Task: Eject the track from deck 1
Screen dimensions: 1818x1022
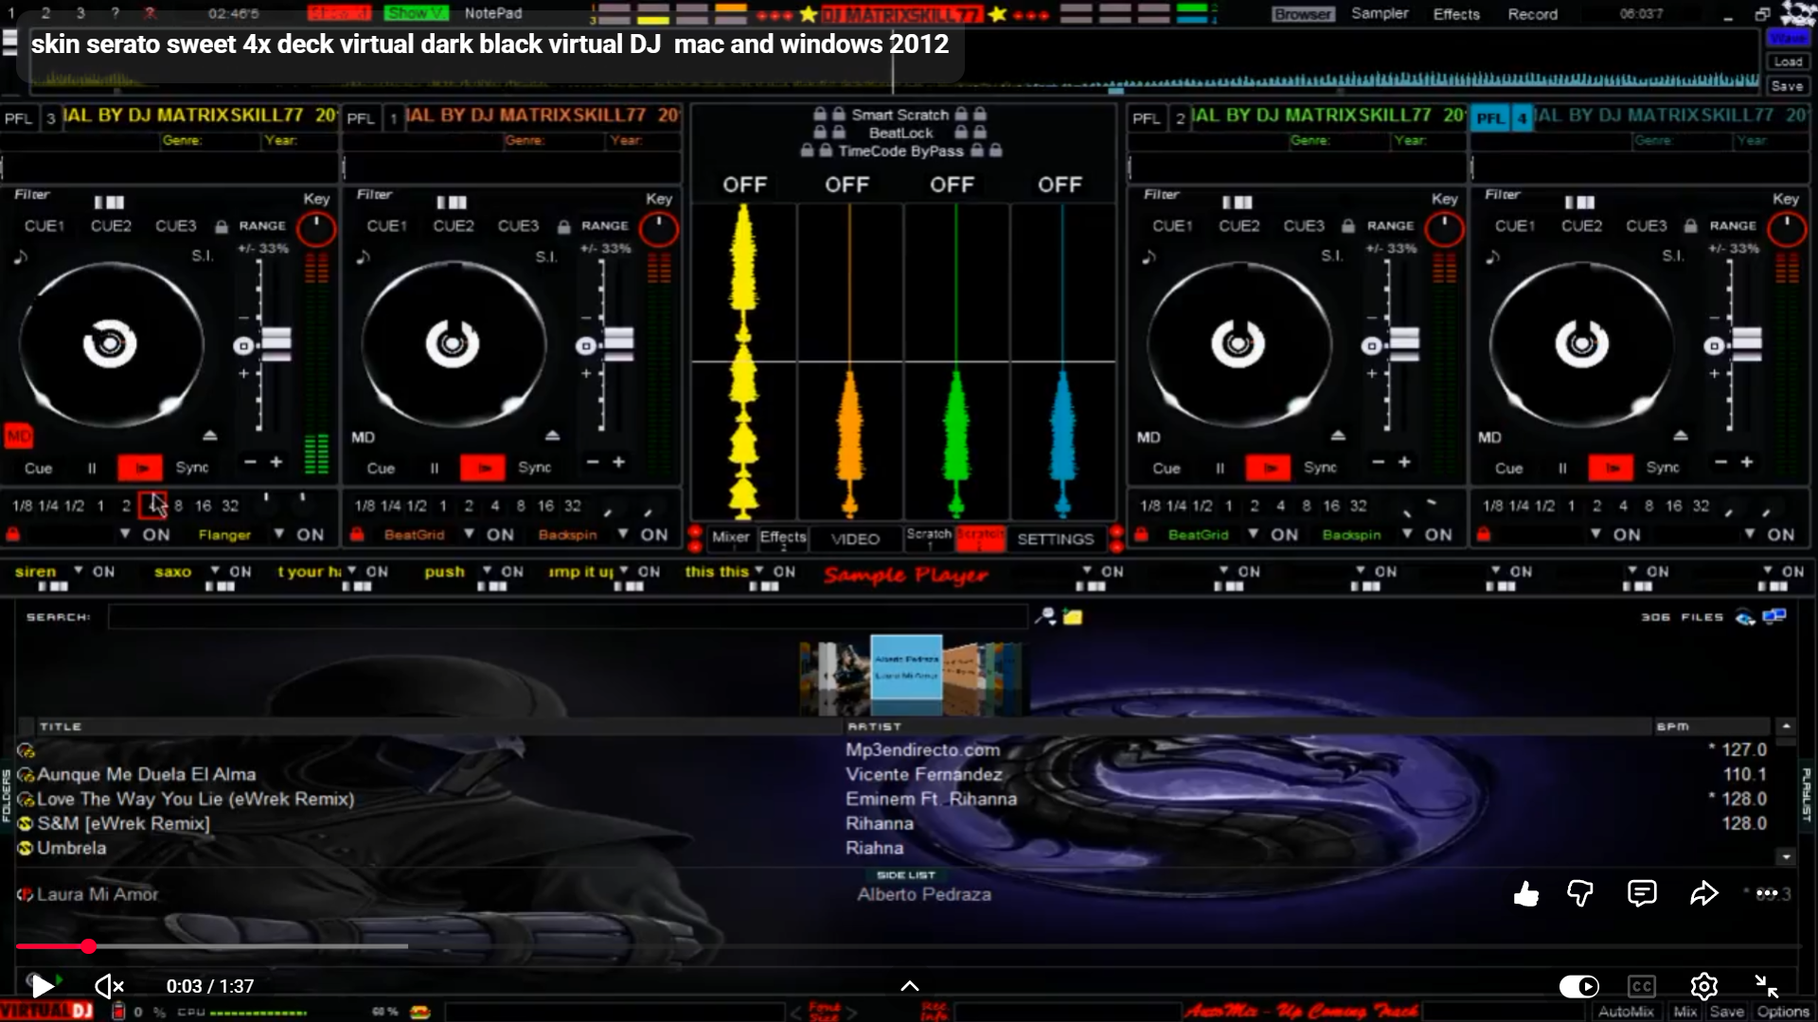Action: coord(553,435)
